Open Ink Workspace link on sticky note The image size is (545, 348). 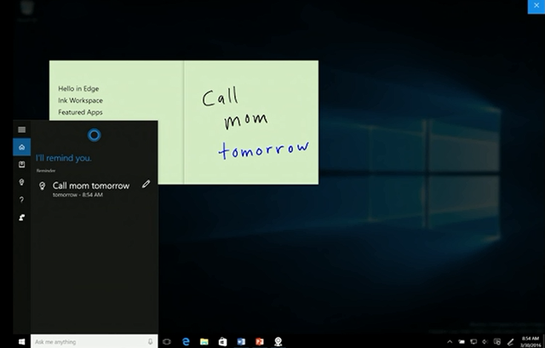[x=80, y=100]
